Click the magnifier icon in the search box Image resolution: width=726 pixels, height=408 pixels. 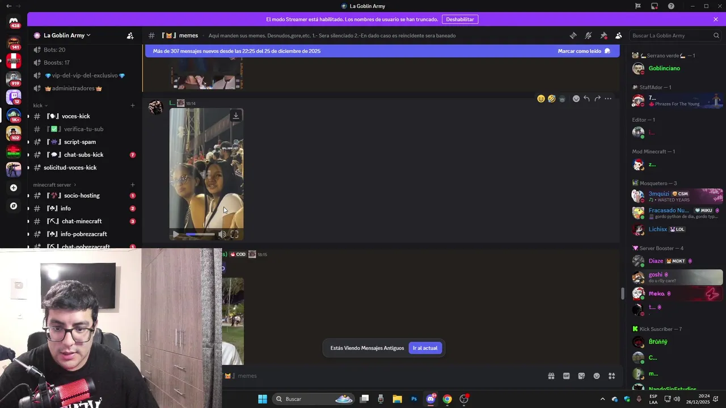(x=716, y=35)
